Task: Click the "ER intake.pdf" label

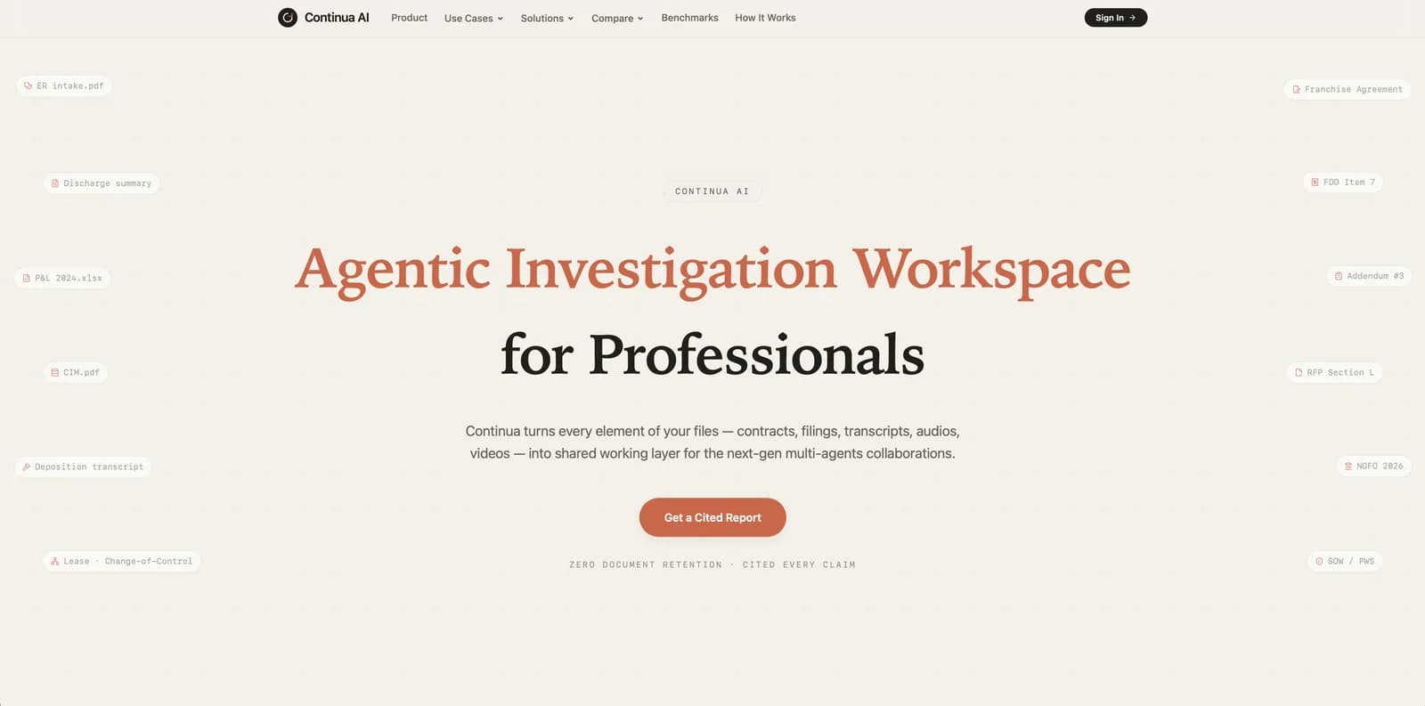Action: point(70,86)
